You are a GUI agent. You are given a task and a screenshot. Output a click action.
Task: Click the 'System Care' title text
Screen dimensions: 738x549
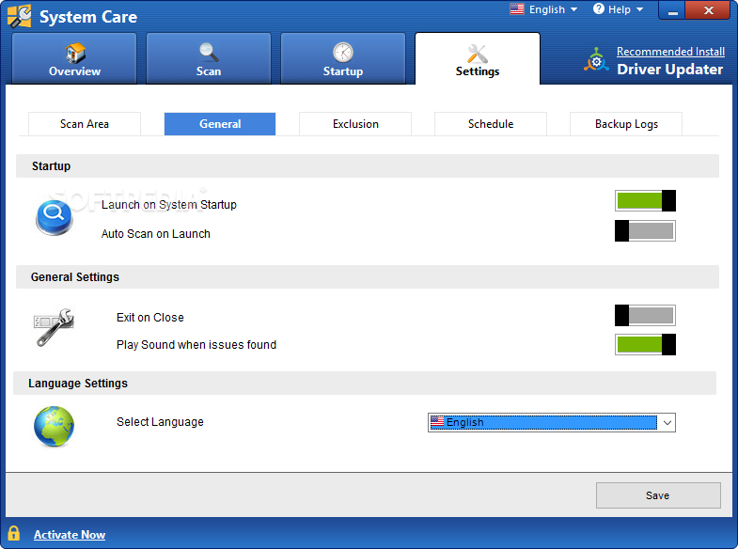tap(88, 17)
